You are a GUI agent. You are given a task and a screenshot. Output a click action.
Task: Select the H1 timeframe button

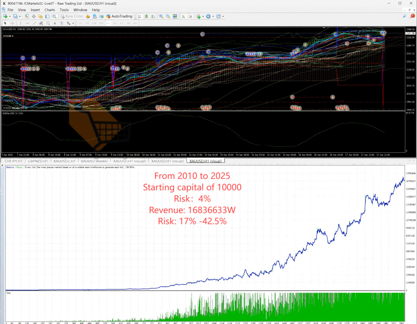[x=108, y=23]
